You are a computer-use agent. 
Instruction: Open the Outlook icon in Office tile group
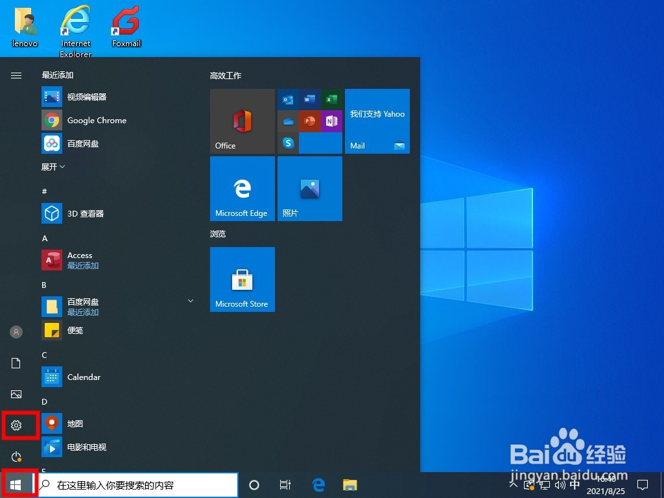coord(288,100)
